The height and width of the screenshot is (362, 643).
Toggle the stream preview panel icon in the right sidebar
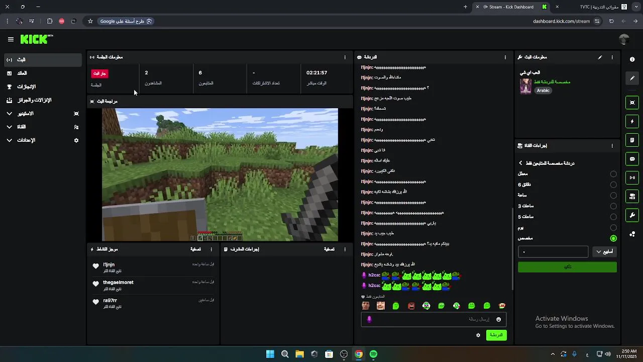click(x=632, y=103)
